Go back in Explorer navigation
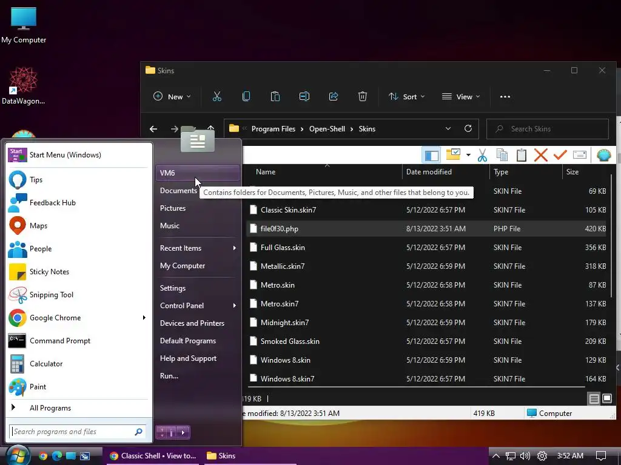Viewport: 621px width, 465px height. click(153, 129)
